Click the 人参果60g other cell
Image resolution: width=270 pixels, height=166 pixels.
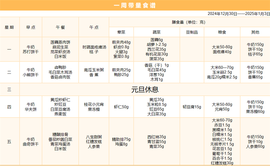point(255,146)
